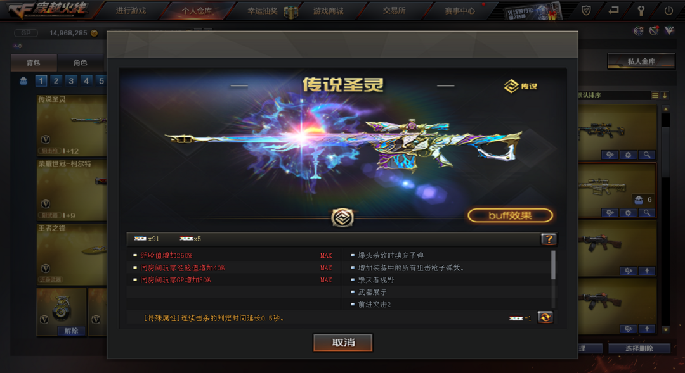Toggle sort order down arrow

665,96
